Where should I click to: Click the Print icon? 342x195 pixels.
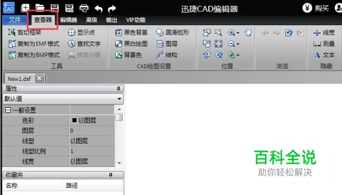(x=84, y=8)
